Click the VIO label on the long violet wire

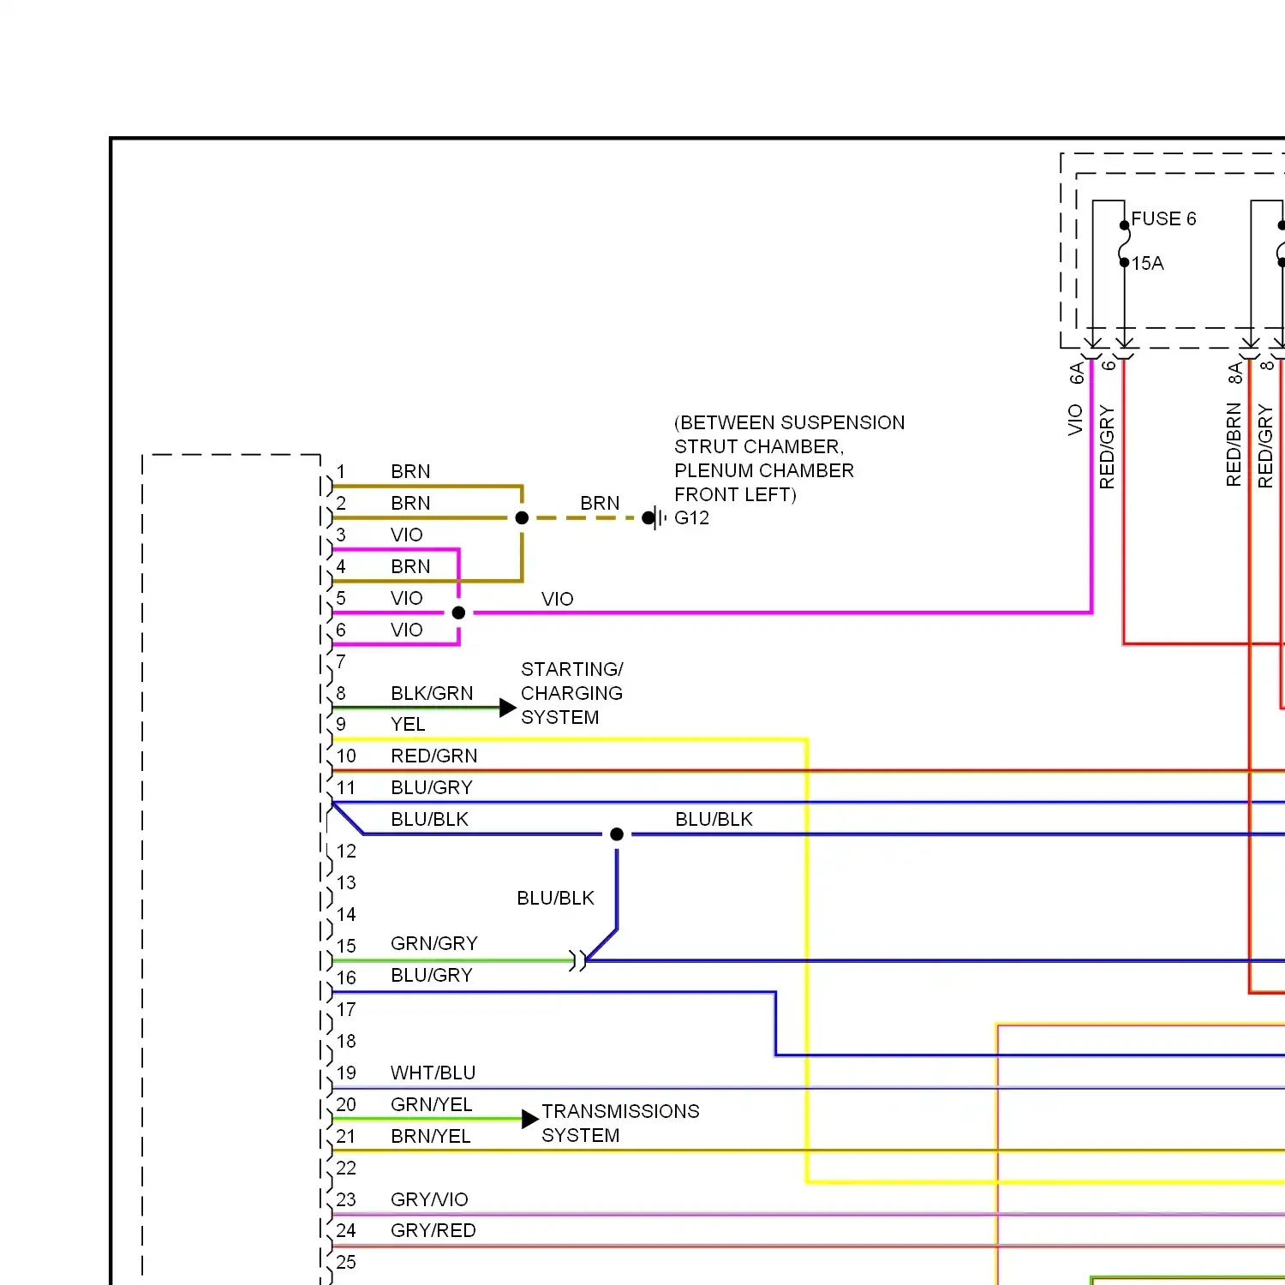pyautogui.click(x=557, y=600)
